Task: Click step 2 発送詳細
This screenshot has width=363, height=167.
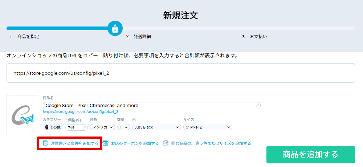Action: coord(138,37)
